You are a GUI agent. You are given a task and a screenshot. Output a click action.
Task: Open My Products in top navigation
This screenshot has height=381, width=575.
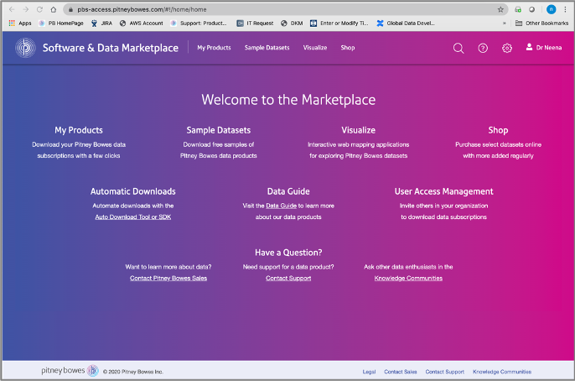coord(215,48)
